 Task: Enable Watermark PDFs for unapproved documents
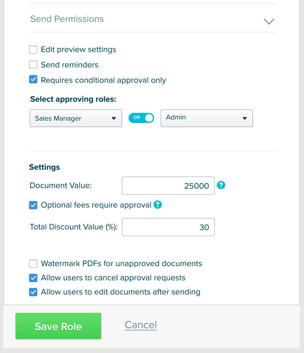tap(33, 264)
